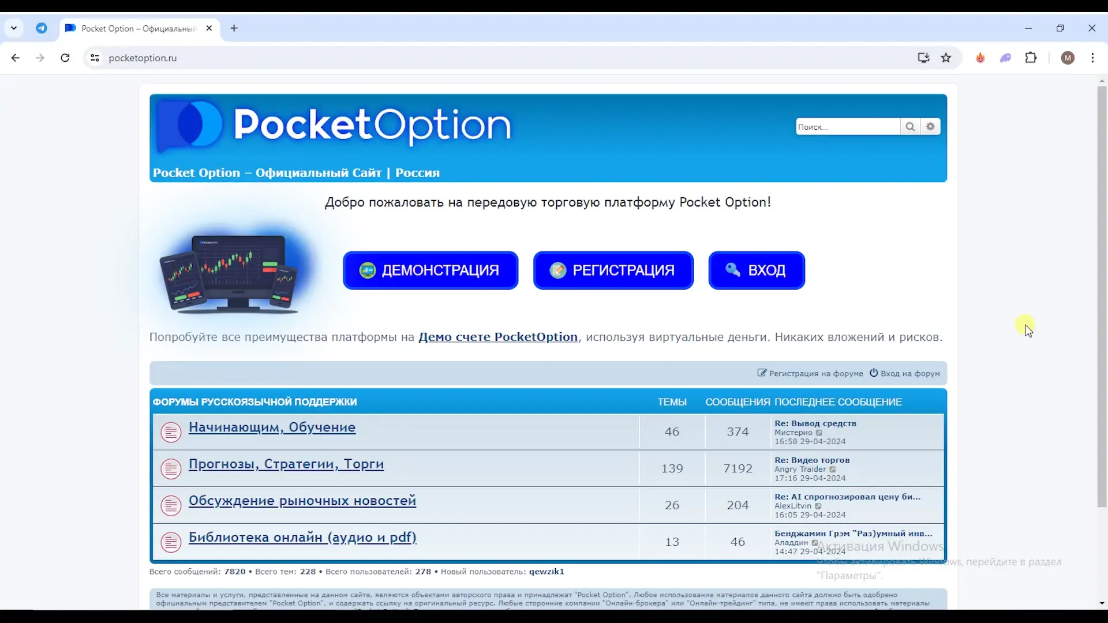This screenshot has height=623, width=1108.
Task: Click the install app icon in address bar
Action: [923, 58]
